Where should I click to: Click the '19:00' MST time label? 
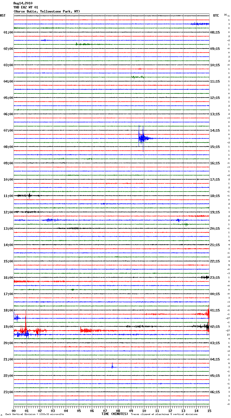pyautogui.click(x=8, y=327)
